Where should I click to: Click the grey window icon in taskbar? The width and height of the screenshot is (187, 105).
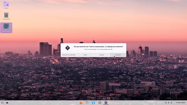[100, 103]
